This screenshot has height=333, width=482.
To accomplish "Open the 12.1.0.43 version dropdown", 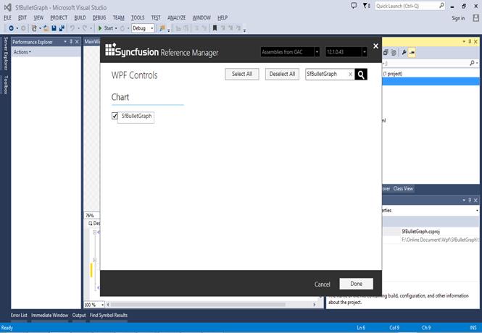I will tap(365, 52).
